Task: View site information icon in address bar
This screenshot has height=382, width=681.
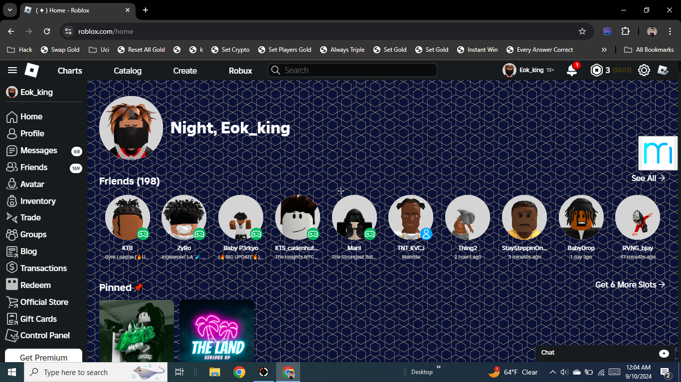Action: 69,31
